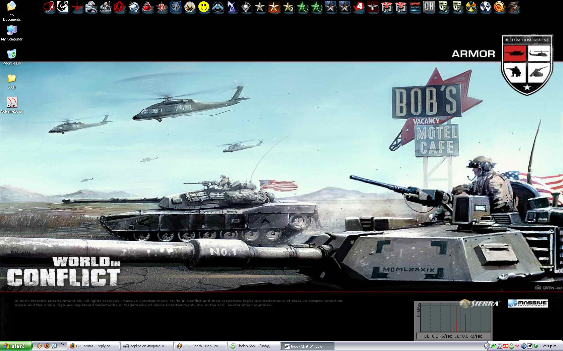Open the yellow radiation symbol S.T.A.L.K.E.R. icon
This screenshot has width=563, height=351.
[x=471, y=7]
